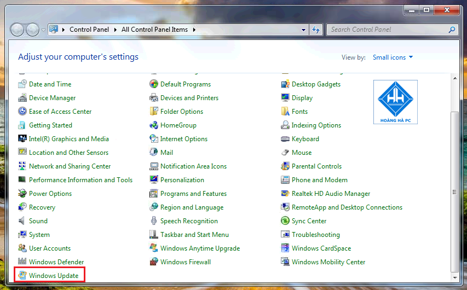The height and width of the screenshot is (290, 467).
Task: Click the Forward navigation button
Action: coord(32,30)
